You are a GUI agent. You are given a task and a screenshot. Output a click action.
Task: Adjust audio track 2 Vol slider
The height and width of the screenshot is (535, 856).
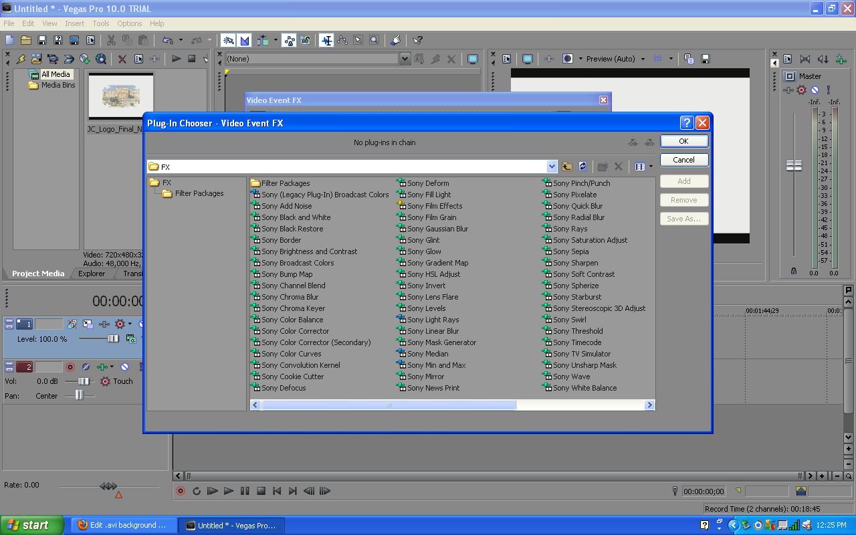84,381
